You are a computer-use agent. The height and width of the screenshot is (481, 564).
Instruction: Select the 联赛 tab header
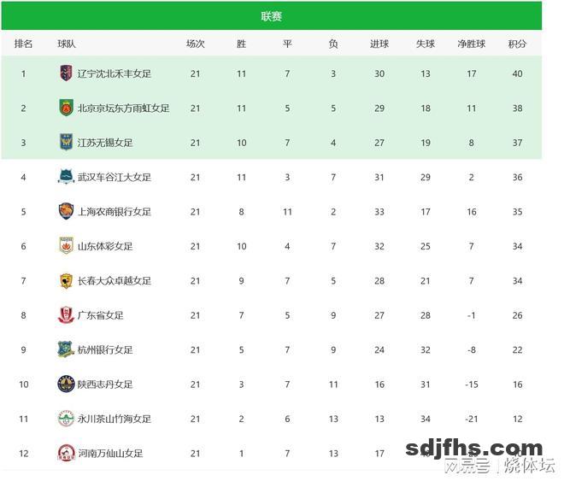pyautogui.click(x=272, y=16)
